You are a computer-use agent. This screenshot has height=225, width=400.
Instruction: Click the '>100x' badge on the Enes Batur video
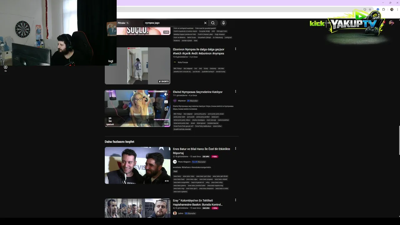215,157
